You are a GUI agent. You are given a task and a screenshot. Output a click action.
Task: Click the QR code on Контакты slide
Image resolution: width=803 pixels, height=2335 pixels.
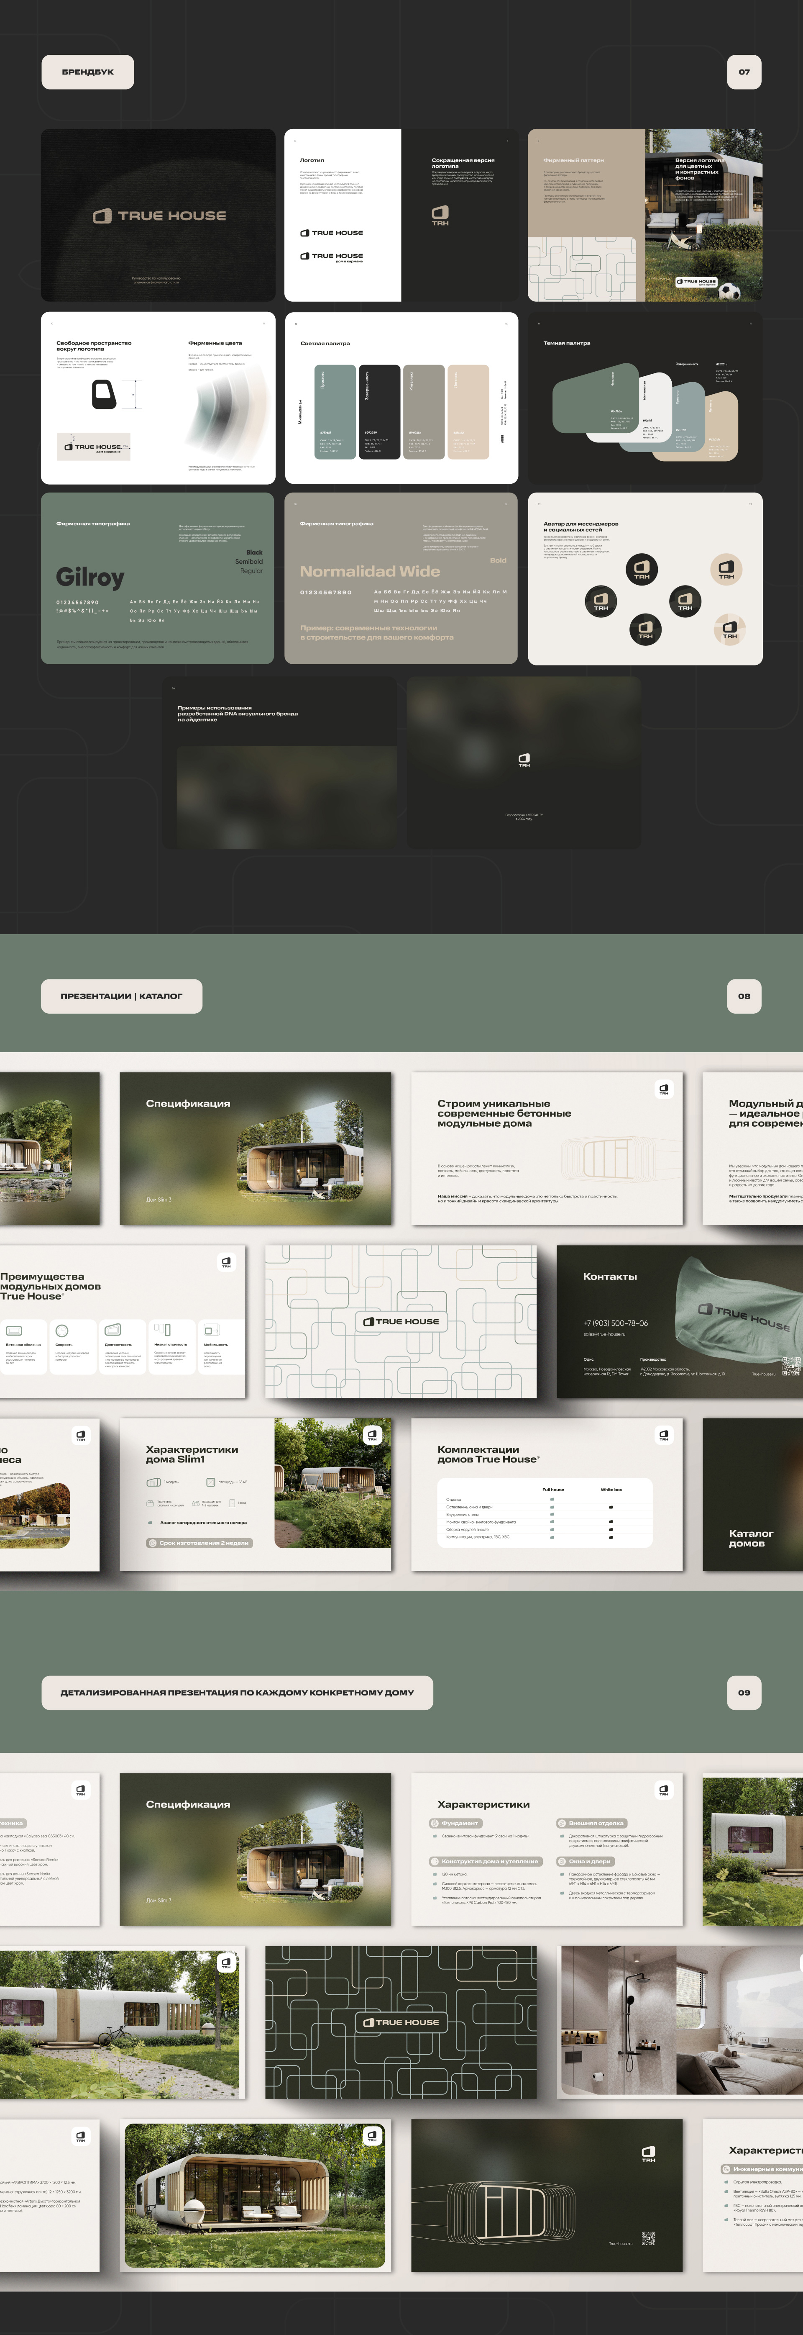point(791,1367)
